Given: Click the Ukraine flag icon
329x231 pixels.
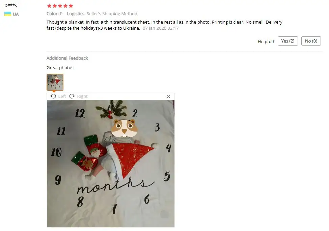Looking at the screenshot, I should click(x=8, y=14).
